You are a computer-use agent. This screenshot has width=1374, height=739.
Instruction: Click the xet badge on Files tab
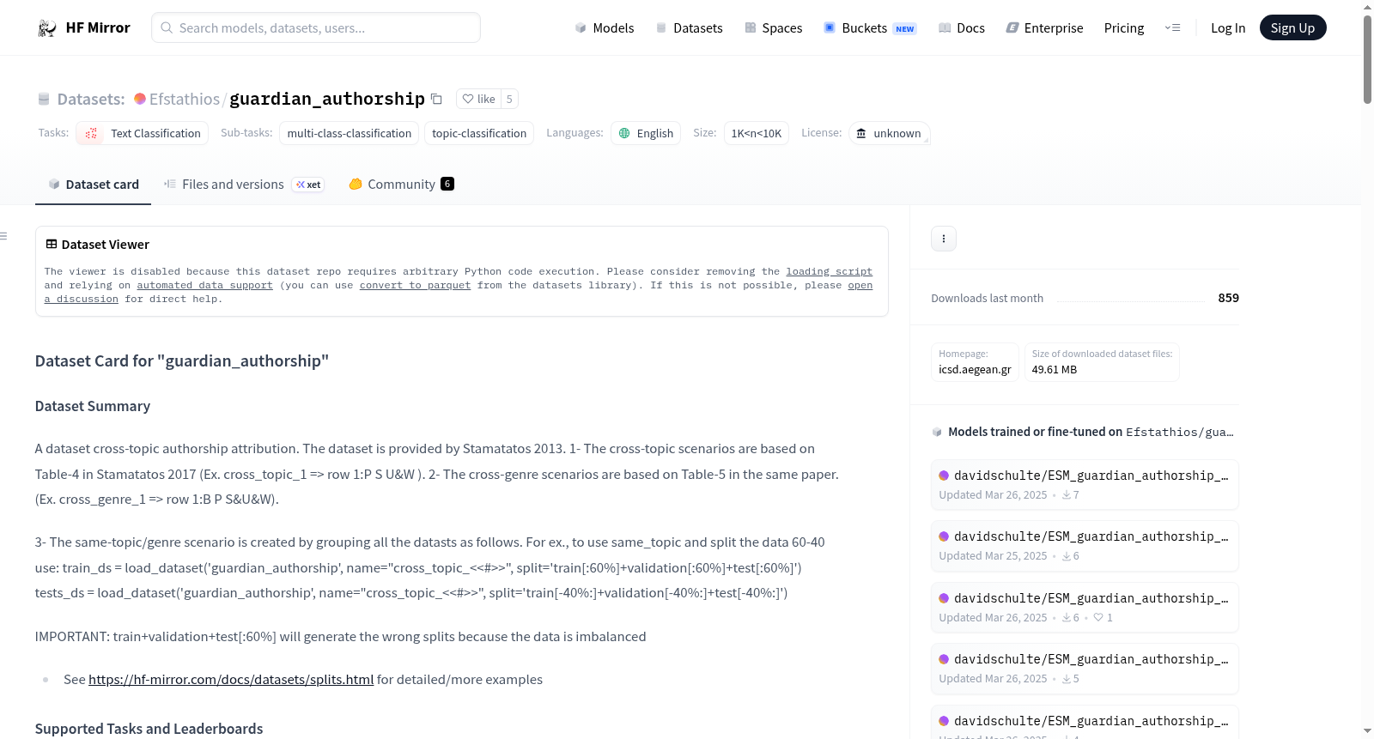coord(308,185)
